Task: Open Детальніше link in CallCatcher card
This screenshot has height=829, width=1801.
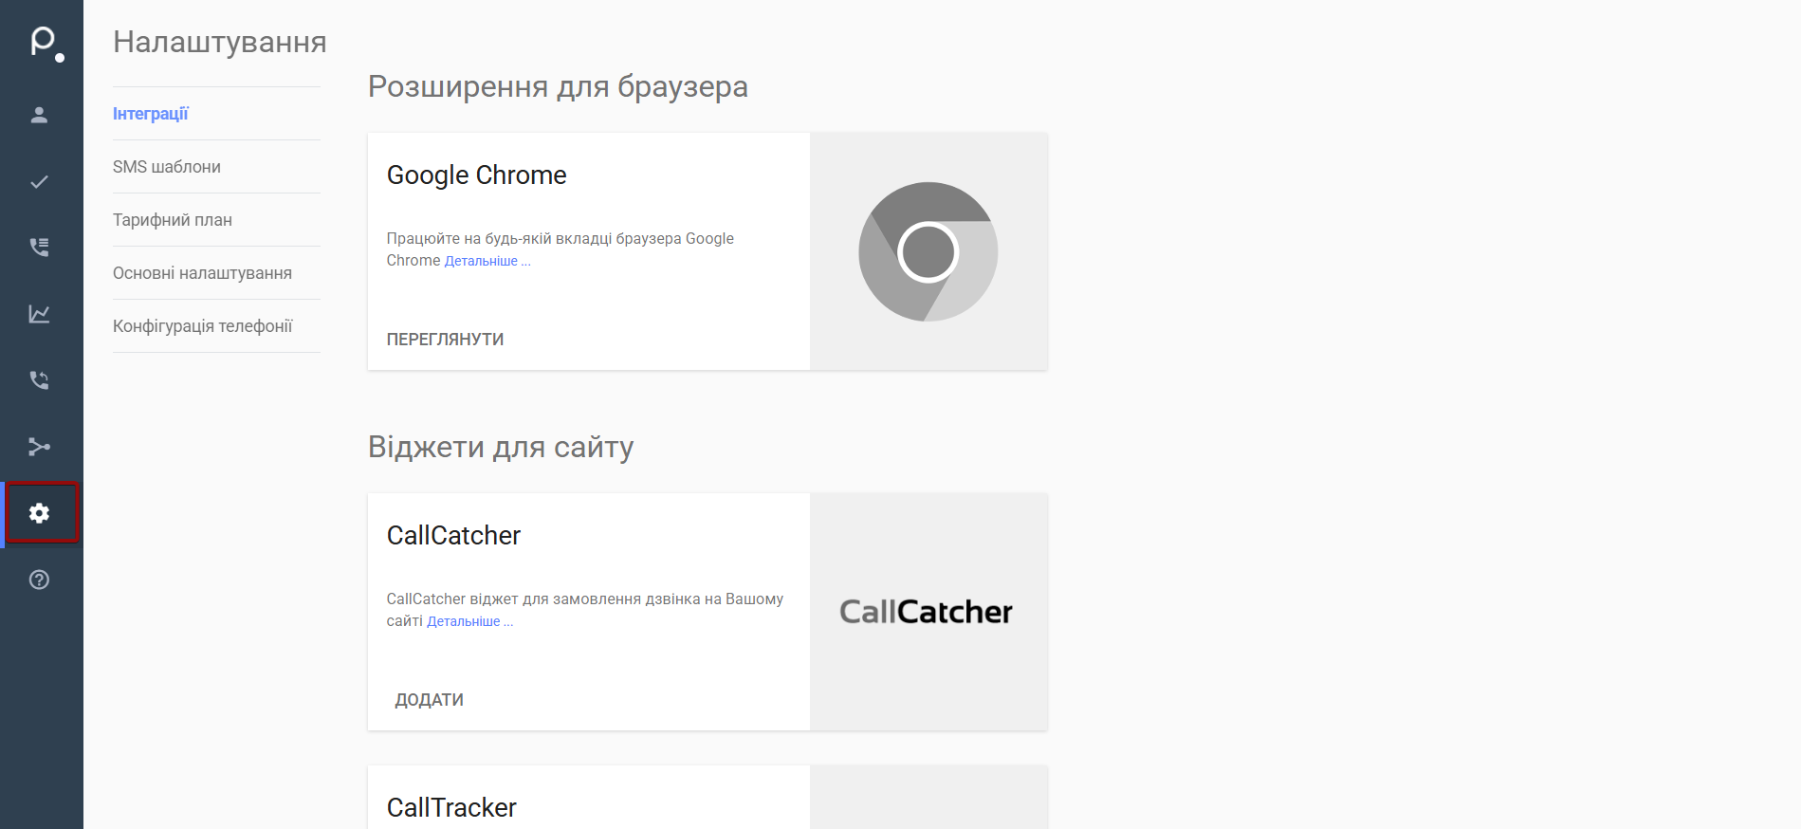Action: 470,621
